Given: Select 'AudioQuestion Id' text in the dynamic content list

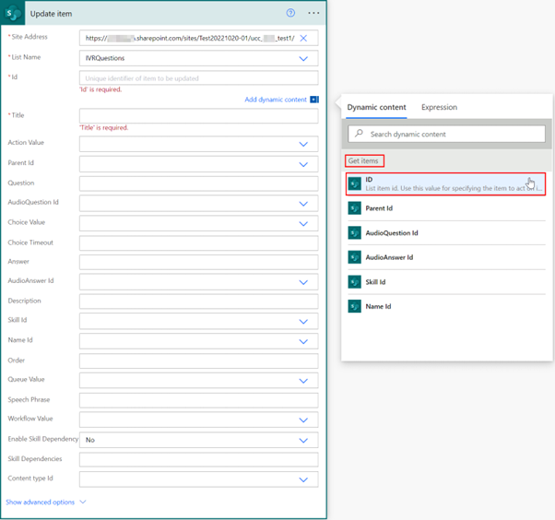Looking at the screenshot, I should 392,233.
